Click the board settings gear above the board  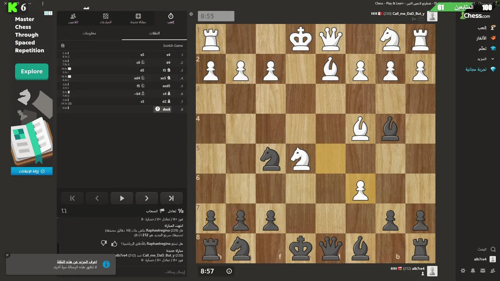tap(191, 14)
